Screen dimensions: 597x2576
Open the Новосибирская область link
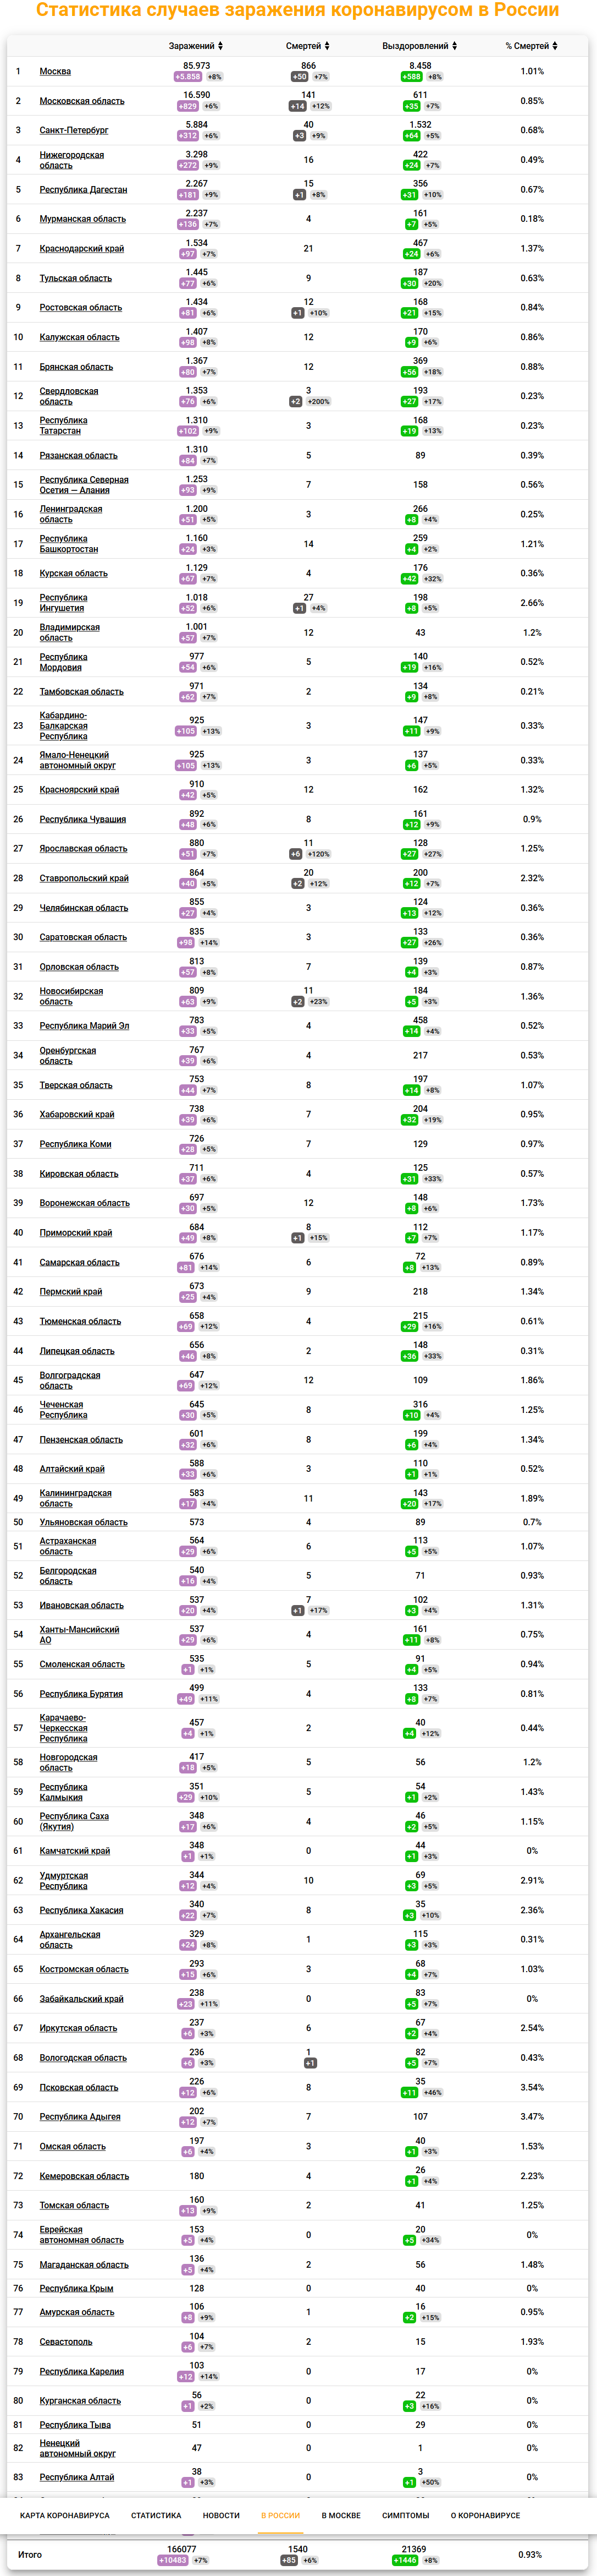click(71, 996)
